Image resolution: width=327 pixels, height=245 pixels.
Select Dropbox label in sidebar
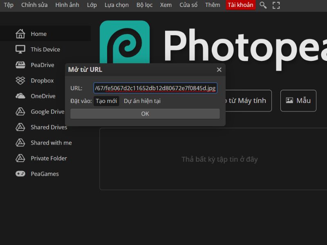click(x=43, y=80)
